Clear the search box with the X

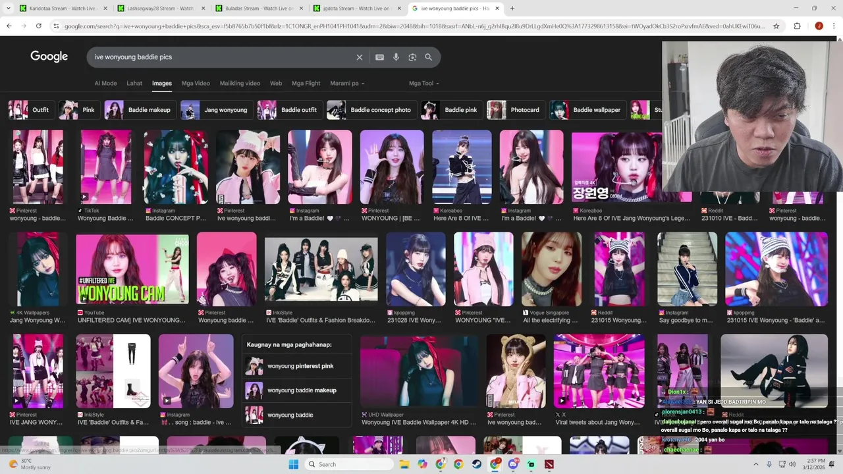tap(360, 57)
